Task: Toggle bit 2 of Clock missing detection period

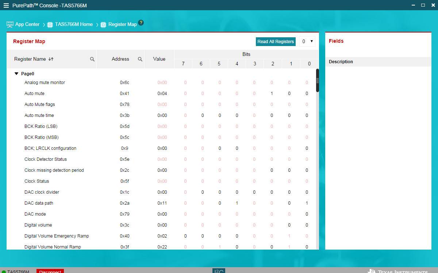Action: pos(272,170)
